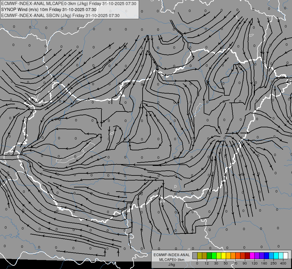
Task: Click the bright green legend swatch
Action: [214, 256]
